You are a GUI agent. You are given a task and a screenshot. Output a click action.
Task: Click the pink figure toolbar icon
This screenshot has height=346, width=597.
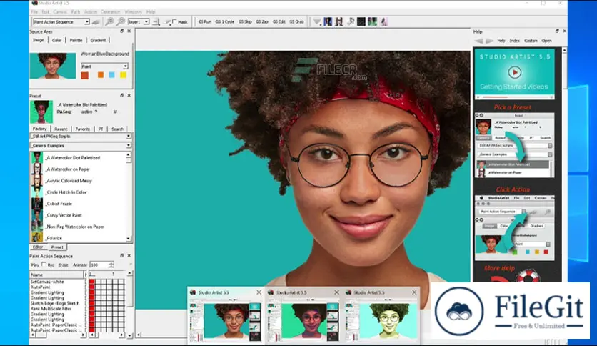point(383,21)
